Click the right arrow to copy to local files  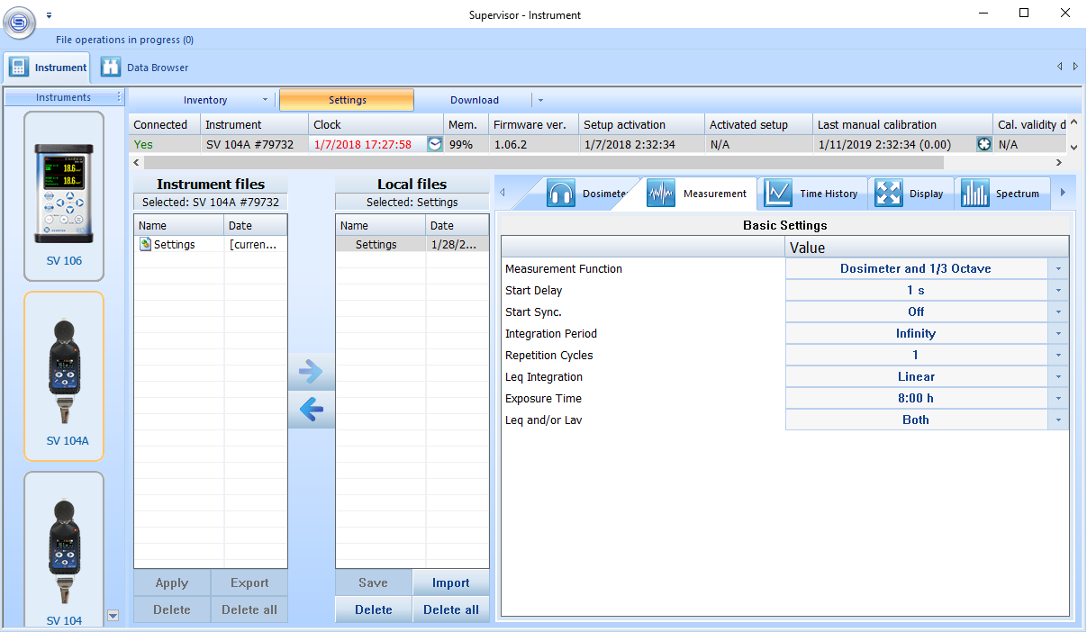[x=311, y=371]
